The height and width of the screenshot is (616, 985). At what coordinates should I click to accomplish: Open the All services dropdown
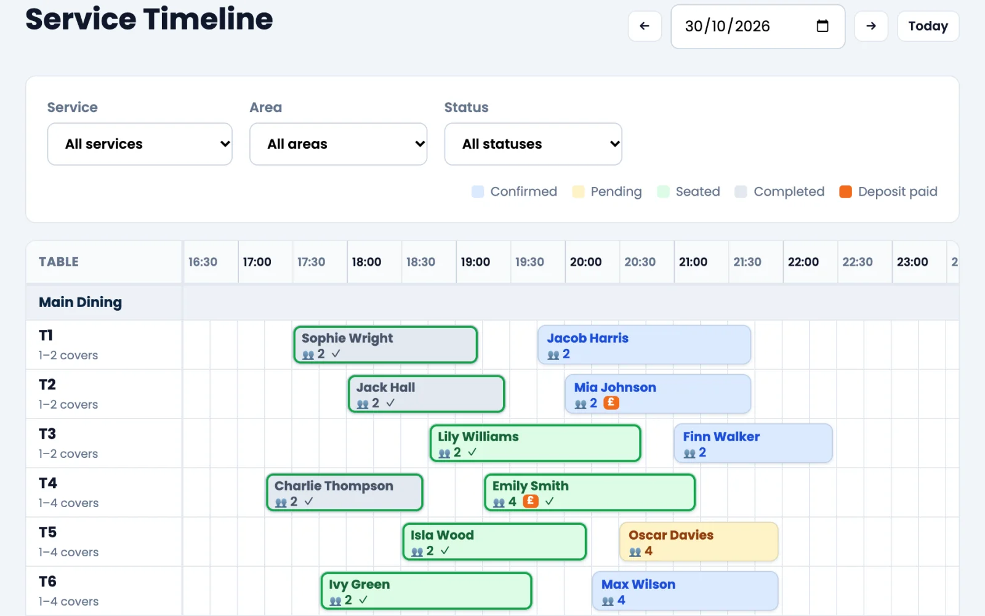coord(140,144)
